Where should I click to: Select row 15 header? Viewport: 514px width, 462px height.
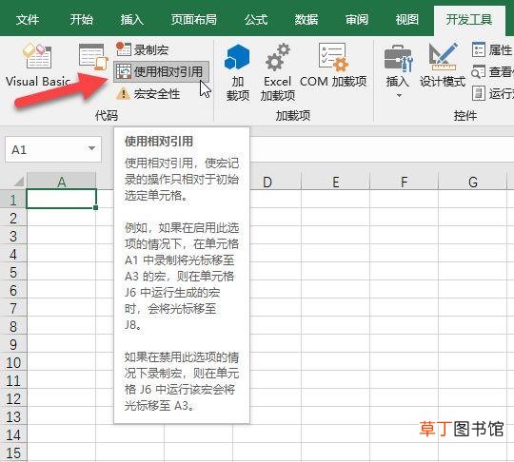point(13,452)
